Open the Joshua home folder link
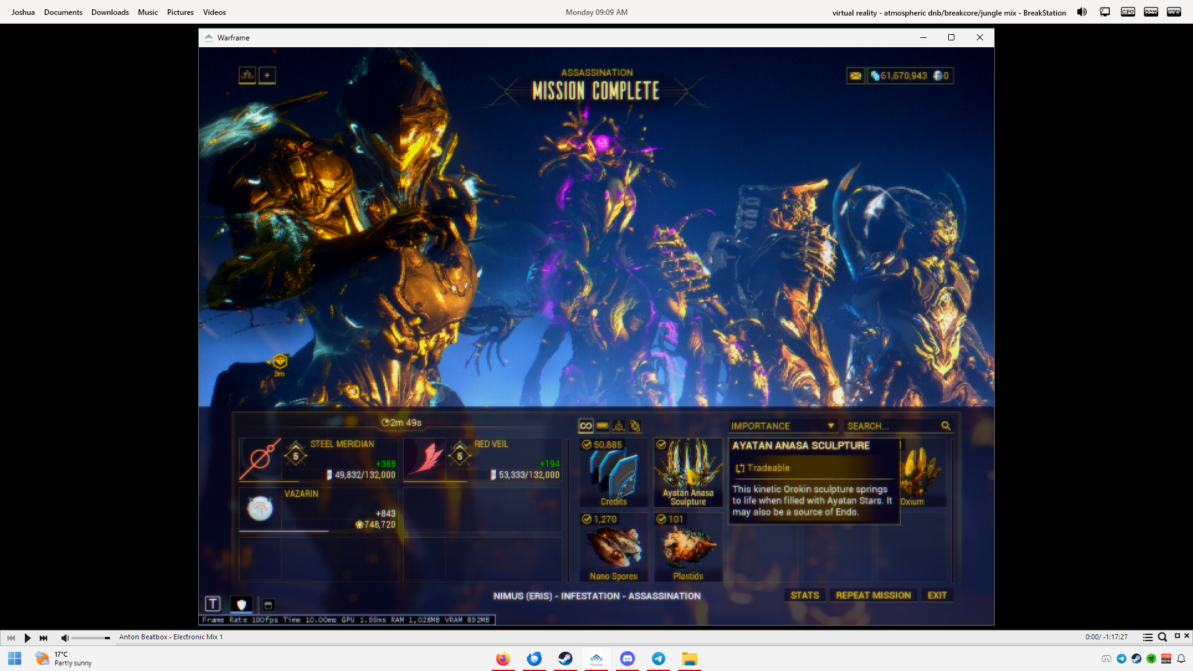 (x=23, y=12)
